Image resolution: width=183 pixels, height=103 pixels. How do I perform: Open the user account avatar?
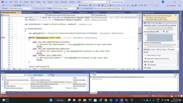pos(163,2)
